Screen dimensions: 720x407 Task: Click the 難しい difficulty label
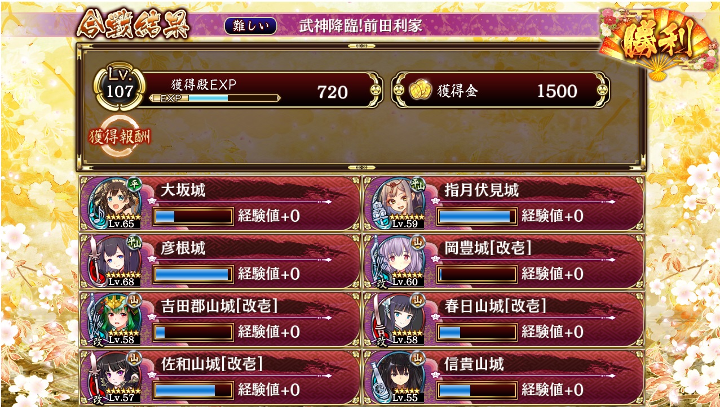[250, 26]
